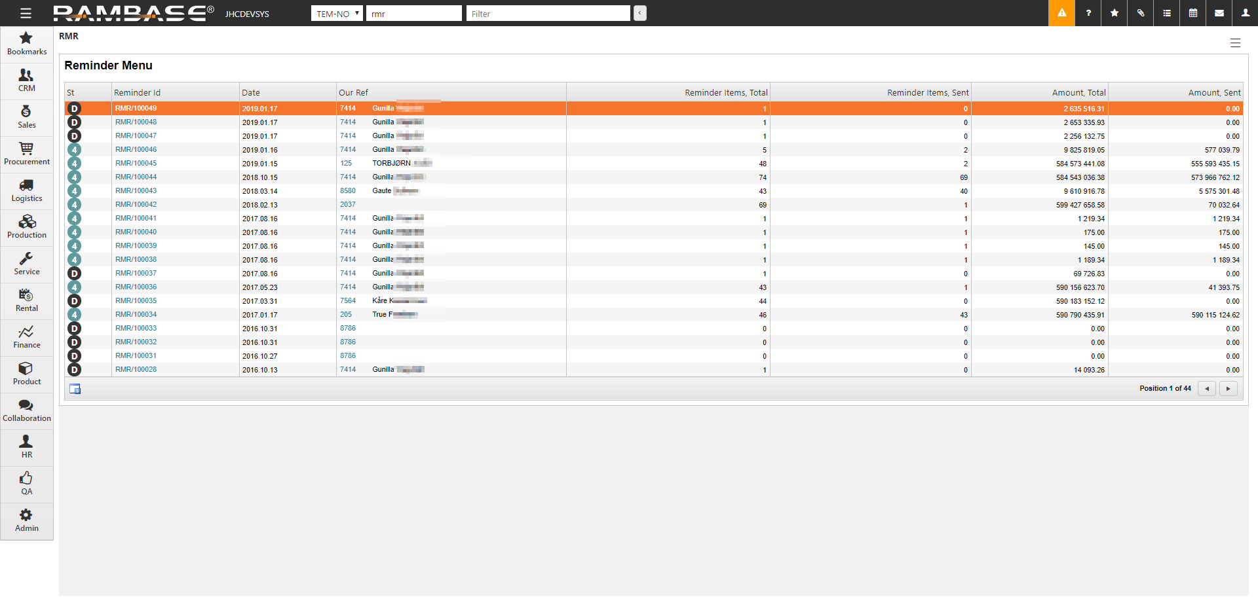The height and width of the screenshot is (614, 1258).
Task: Click Our Ref link 8580
Action: (347, 191)
